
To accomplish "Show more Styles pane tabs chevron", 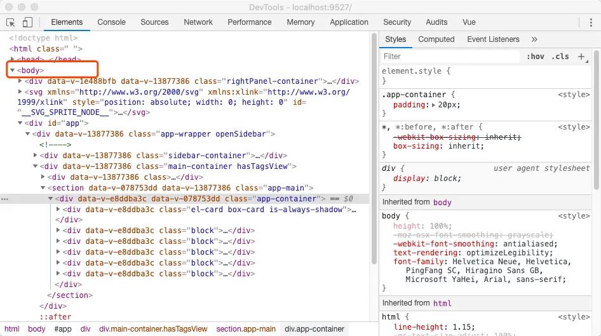I will (534, 39).
